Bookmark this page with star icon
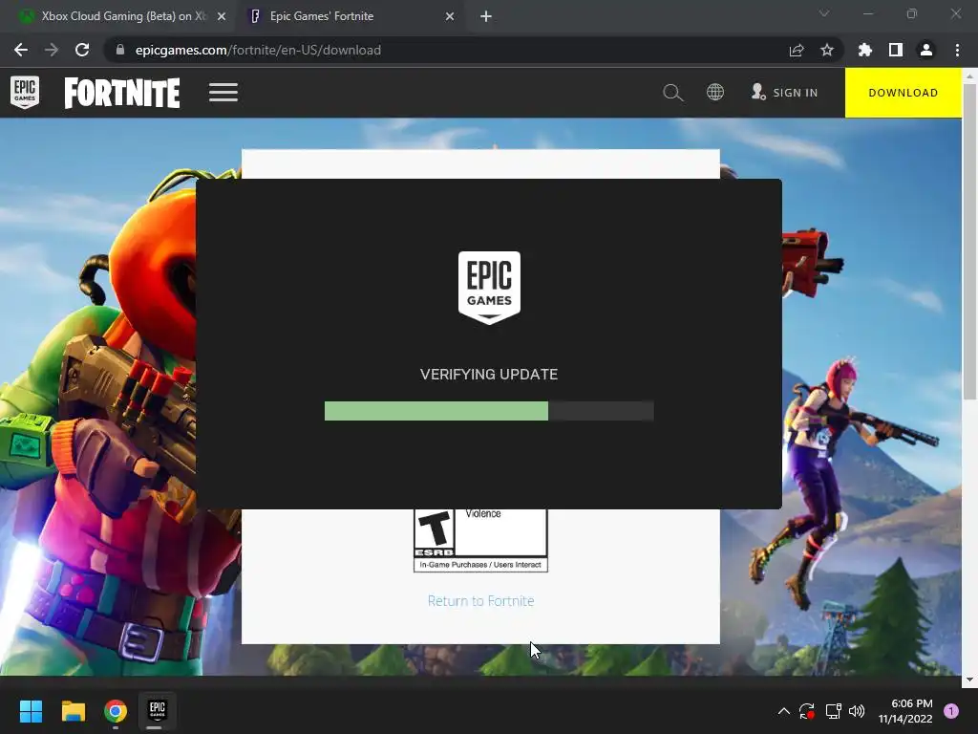978x734 pixels. pos(827,50)
